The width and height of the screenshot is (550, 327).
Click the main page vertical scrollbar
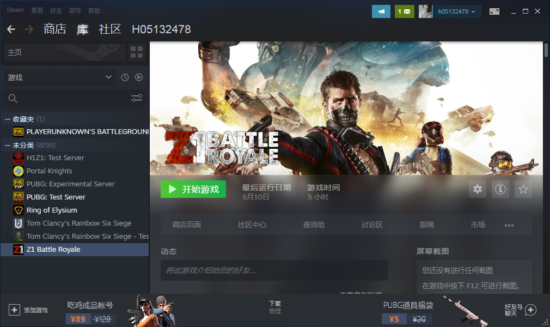point(546,50)
